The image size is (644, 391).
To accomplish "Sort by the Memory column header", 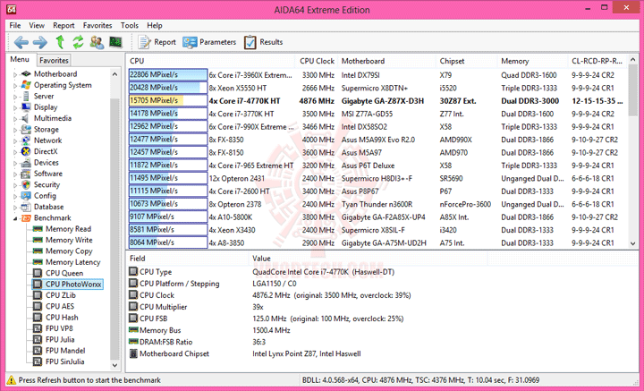I will point(532,61).
